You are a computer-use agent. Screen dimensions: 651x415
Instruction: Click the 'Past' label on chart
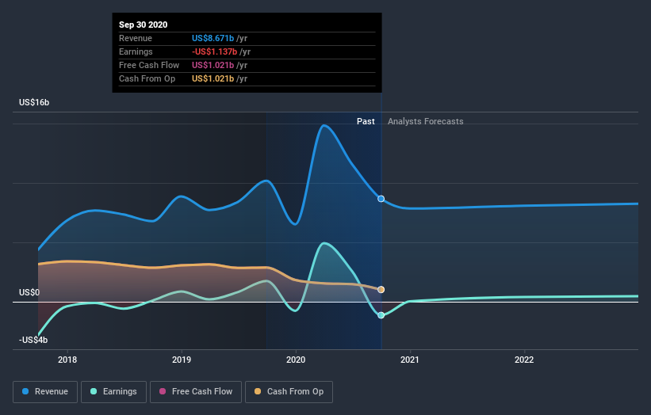click(366, 121)
